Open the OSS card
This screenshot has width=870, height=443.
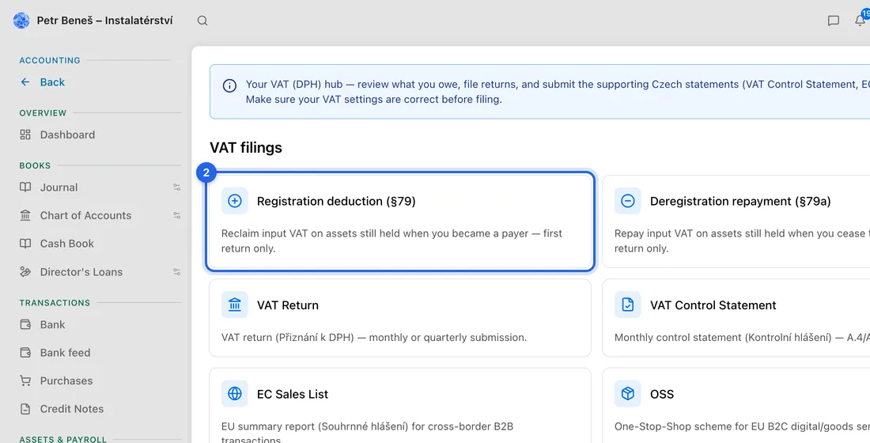736,406
